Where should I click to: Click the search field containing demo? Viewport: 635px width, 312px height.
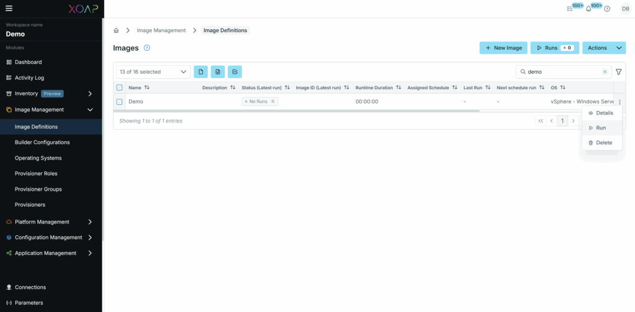click(x=561, y=72)
